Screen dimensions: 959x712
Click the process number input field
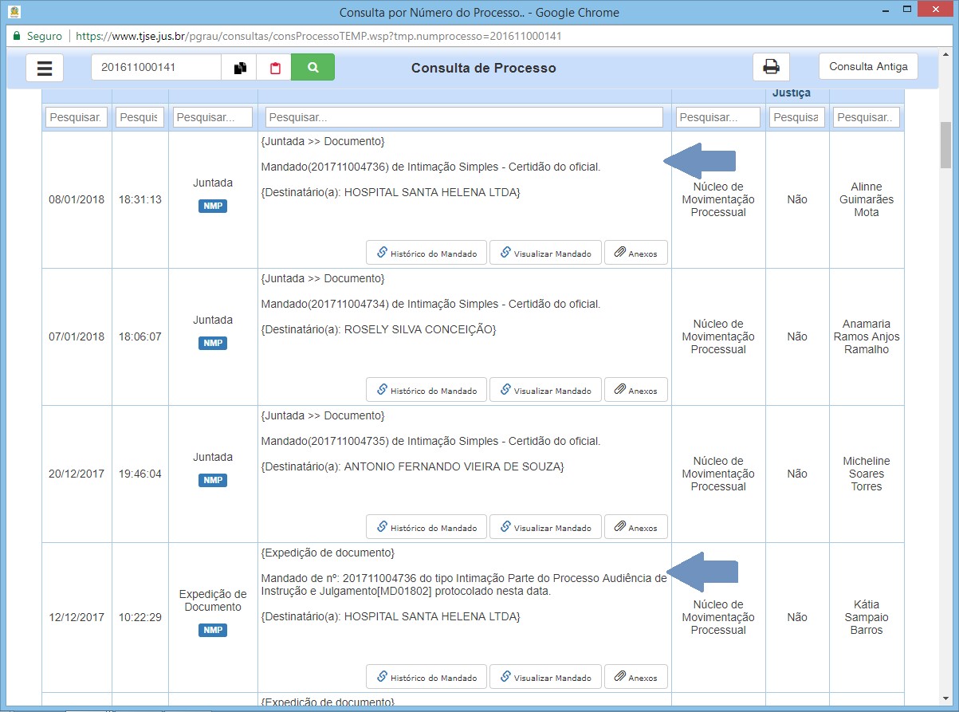pos(156,68)
